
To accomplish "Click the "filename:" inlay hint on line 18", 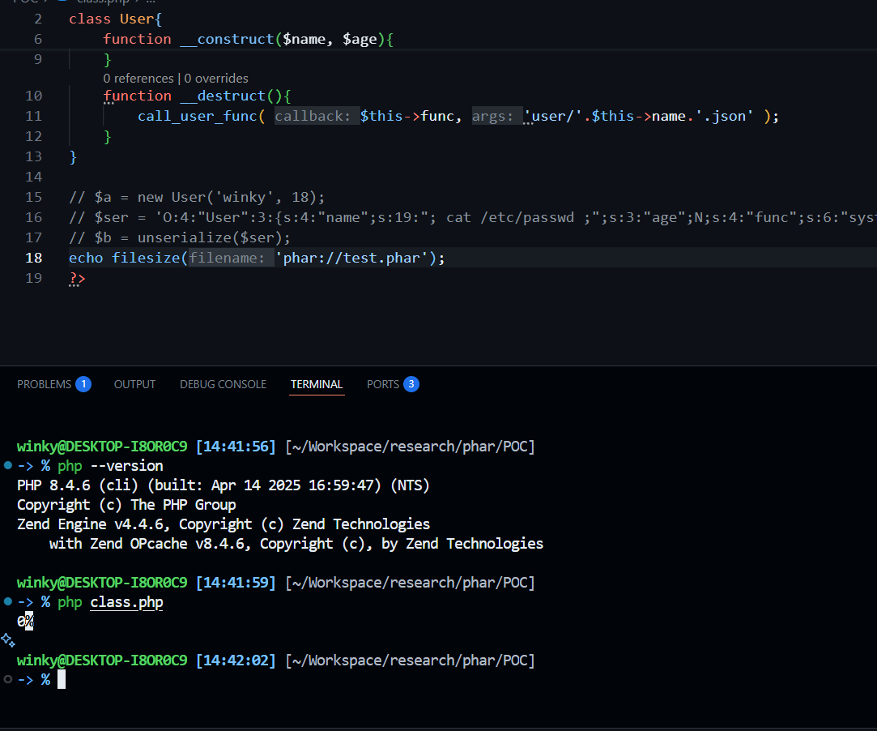I will [230, 258].
